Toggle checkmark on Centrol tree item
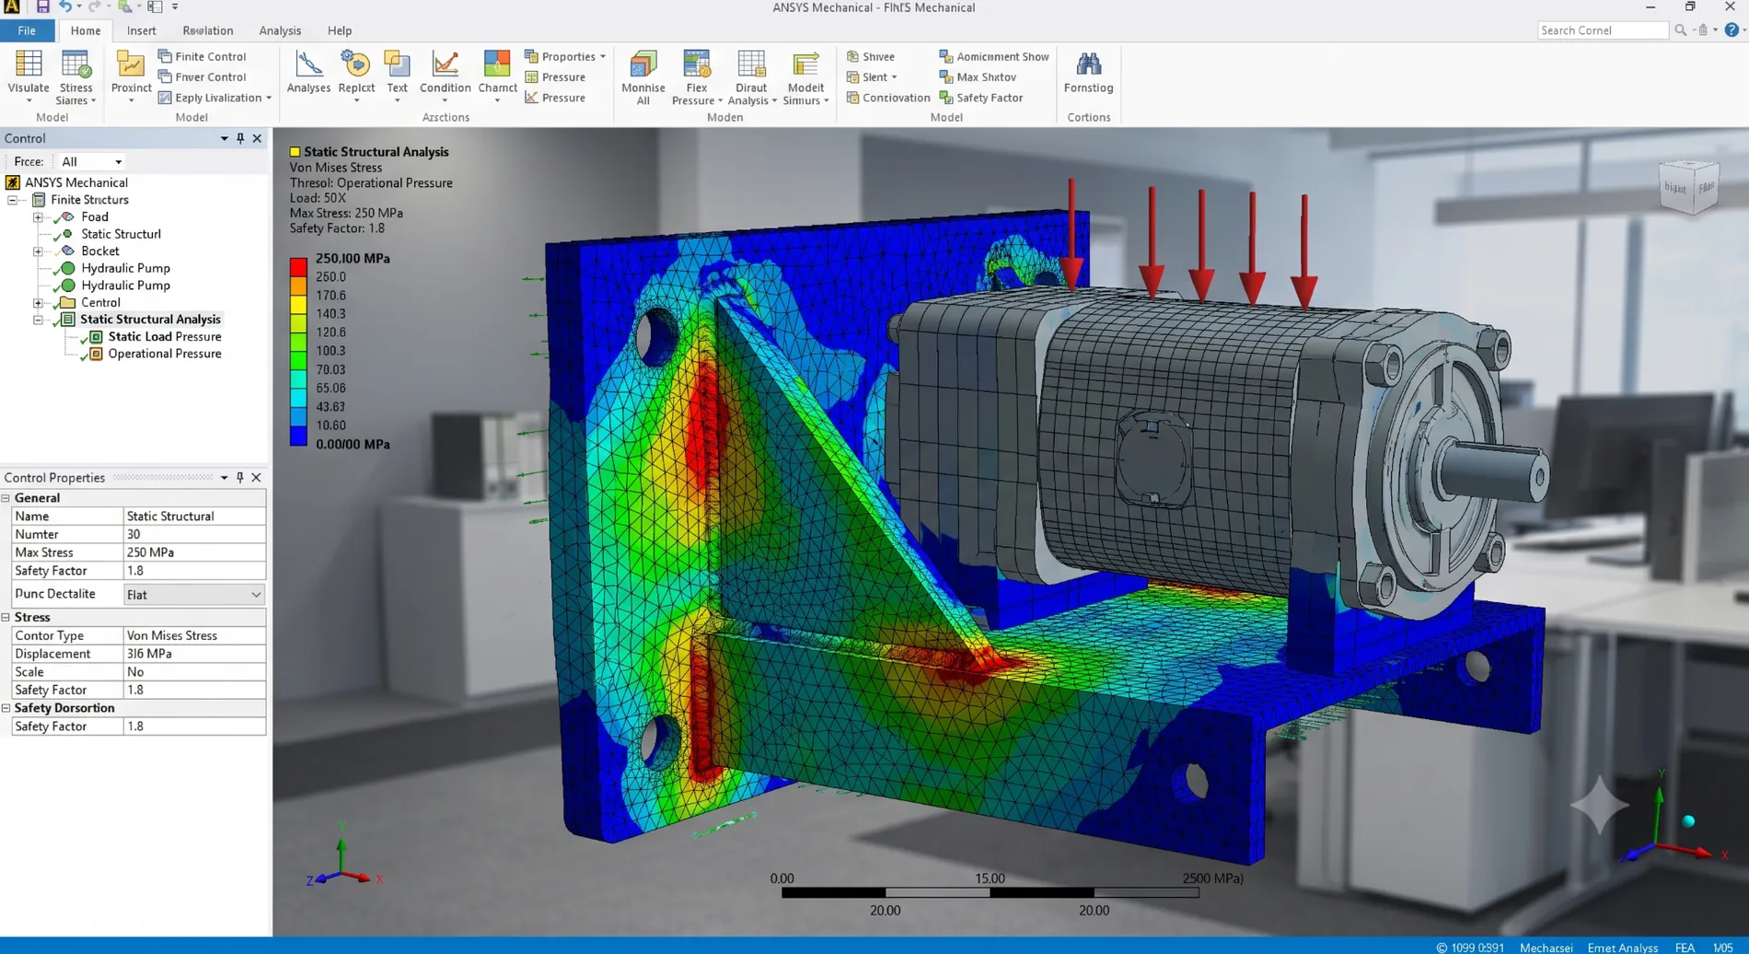 pyautogui.click(x=56, y=304)
